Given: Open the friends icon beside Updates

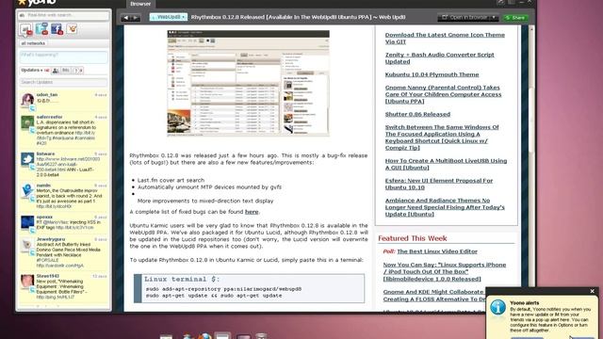Looking at the screenshot, I should click(x=56, y=71).
